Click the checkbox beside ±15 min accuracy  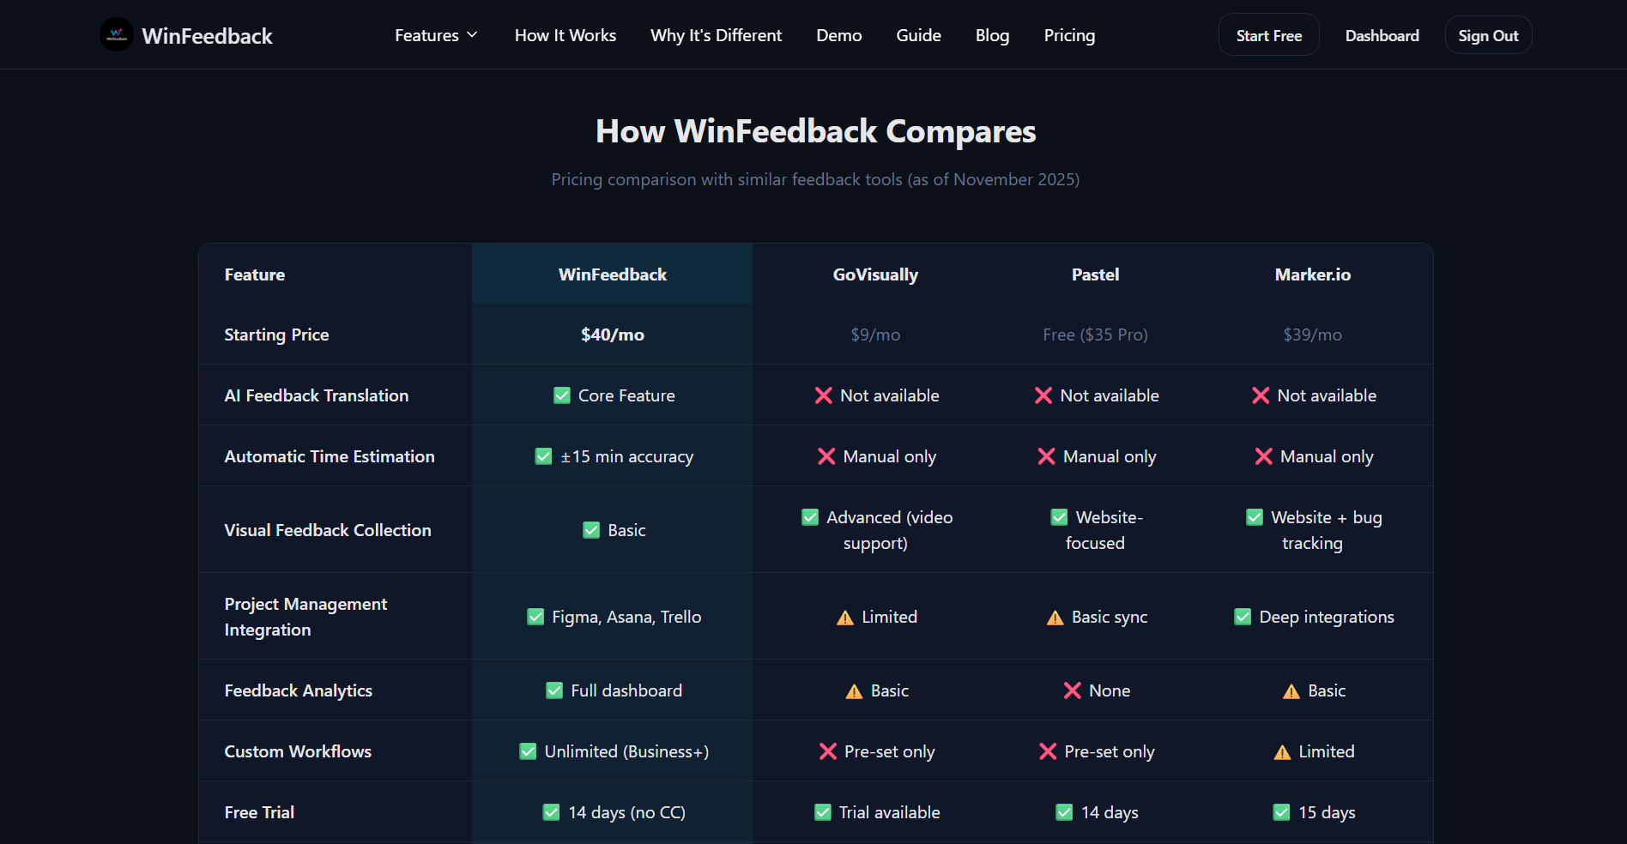pyautogui.click(x=543, y=456)
